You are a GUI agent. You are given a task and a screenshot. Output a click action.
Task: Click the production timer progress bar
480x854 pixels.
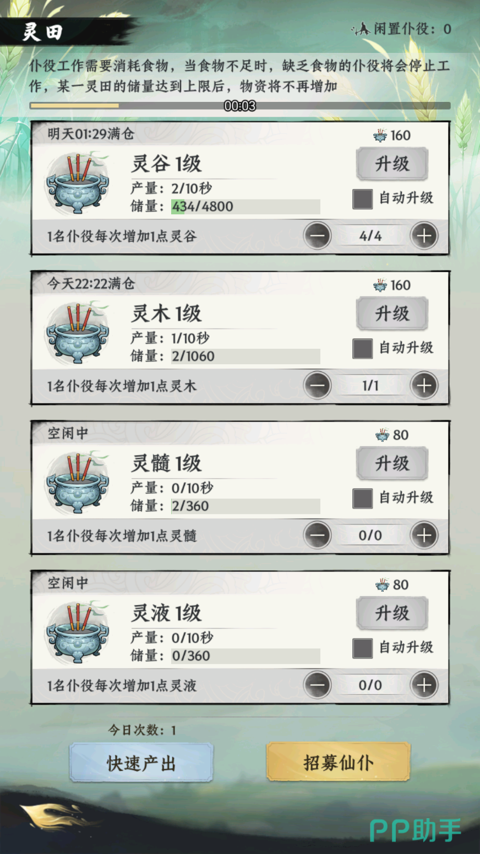pos(240,105)
